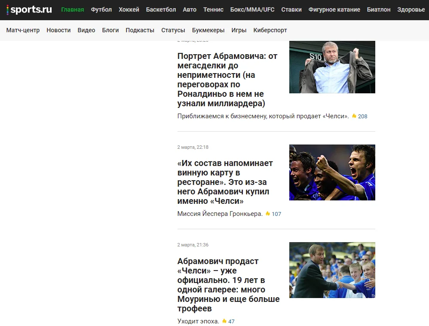429x326 pixels.
Task: Click the Sports.ru logo
Action: (29, 9)
